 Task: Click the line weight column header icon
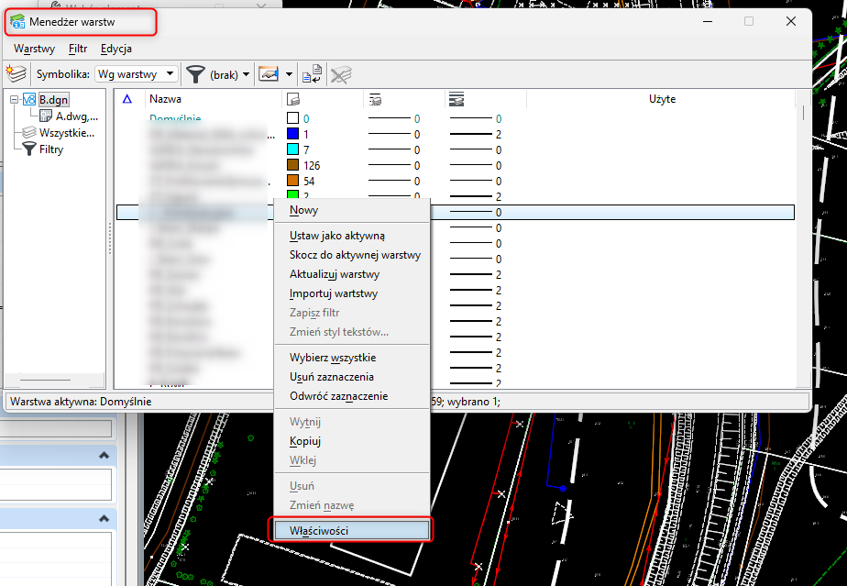point(456,99)
